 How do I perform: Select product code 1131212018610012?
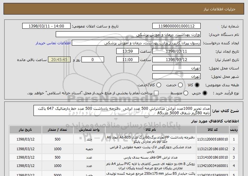tap(213, 149)
